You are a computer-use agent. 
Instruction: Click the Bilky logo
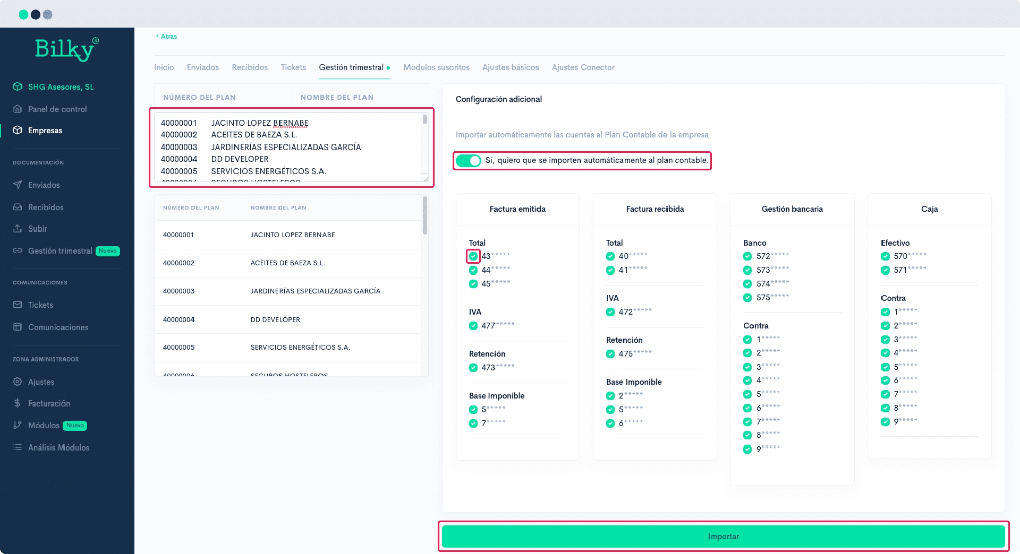coord(67,49)
